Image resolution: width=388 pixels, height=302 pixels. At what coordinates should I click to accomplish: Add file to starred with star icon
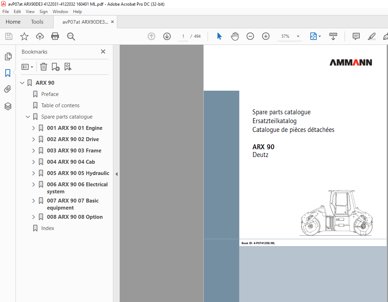(24, 36)
